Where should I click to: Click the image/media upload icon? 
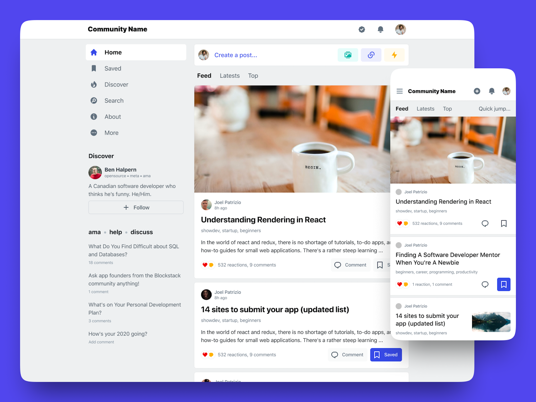(349, 54)
